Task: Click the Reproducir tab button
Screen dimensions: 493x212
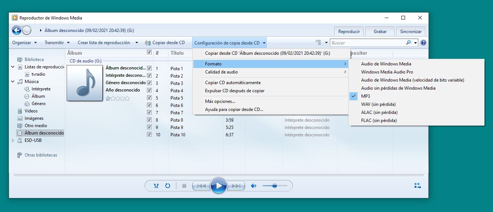Action: tap(348, 31)
